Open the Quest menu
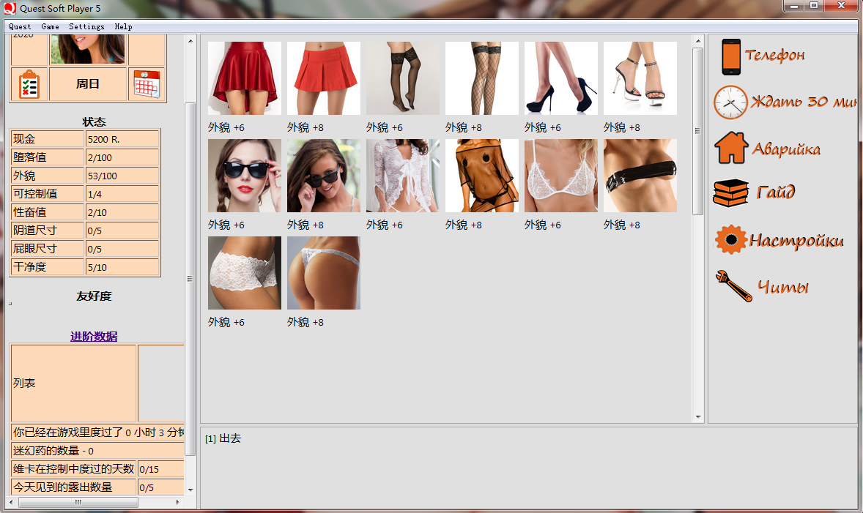The width and height of the screenshot is (863, 513). tap(20, 26)
